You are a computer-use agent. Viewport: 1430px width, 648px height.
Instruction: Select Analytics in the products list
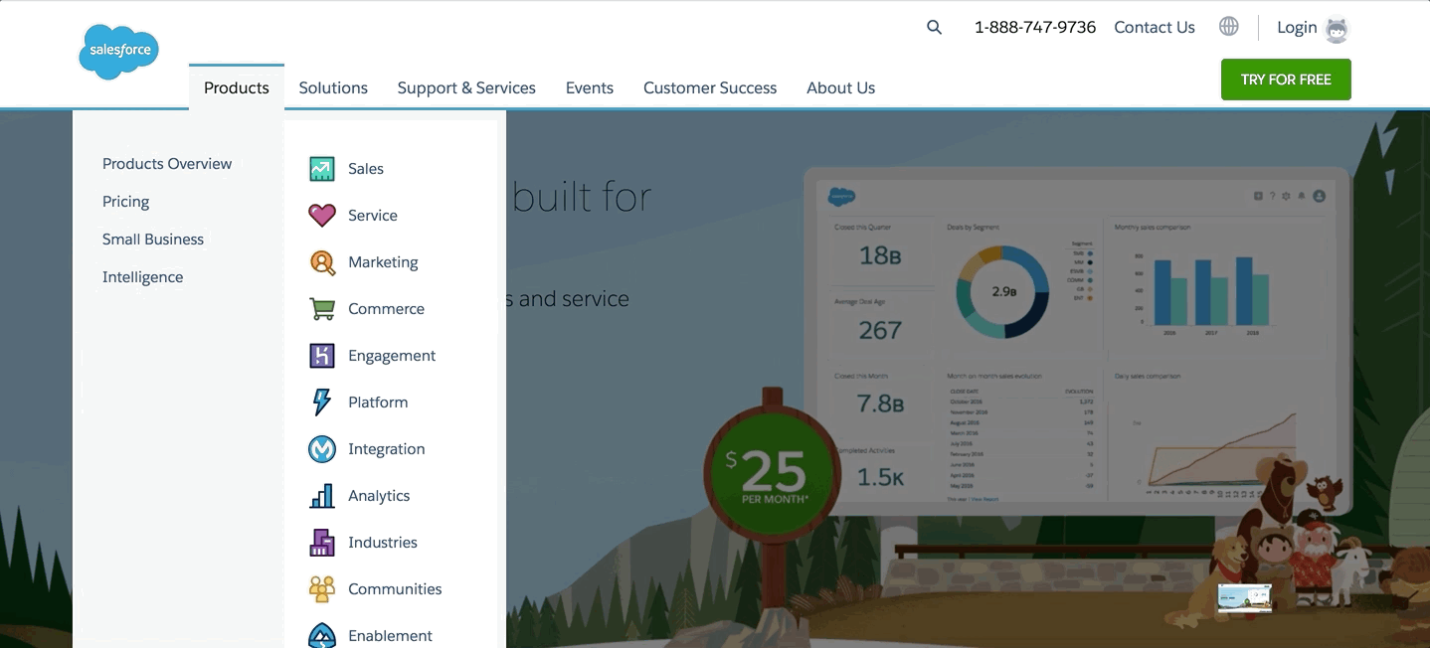pyautogui.click(x=379, y=496)
